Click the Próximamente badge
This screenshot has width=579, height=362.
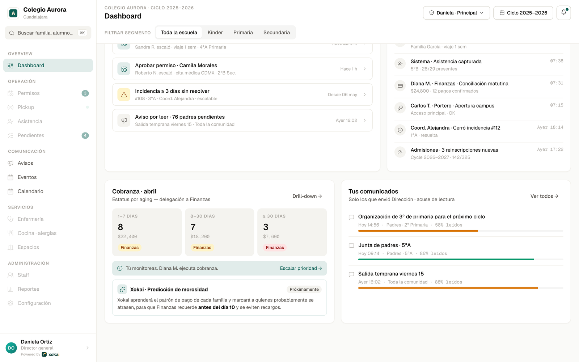point(304,290)
